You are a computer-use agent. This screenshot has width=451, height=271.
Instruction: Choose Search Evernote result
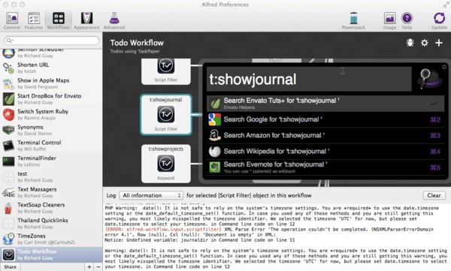[x=325, y=167]
